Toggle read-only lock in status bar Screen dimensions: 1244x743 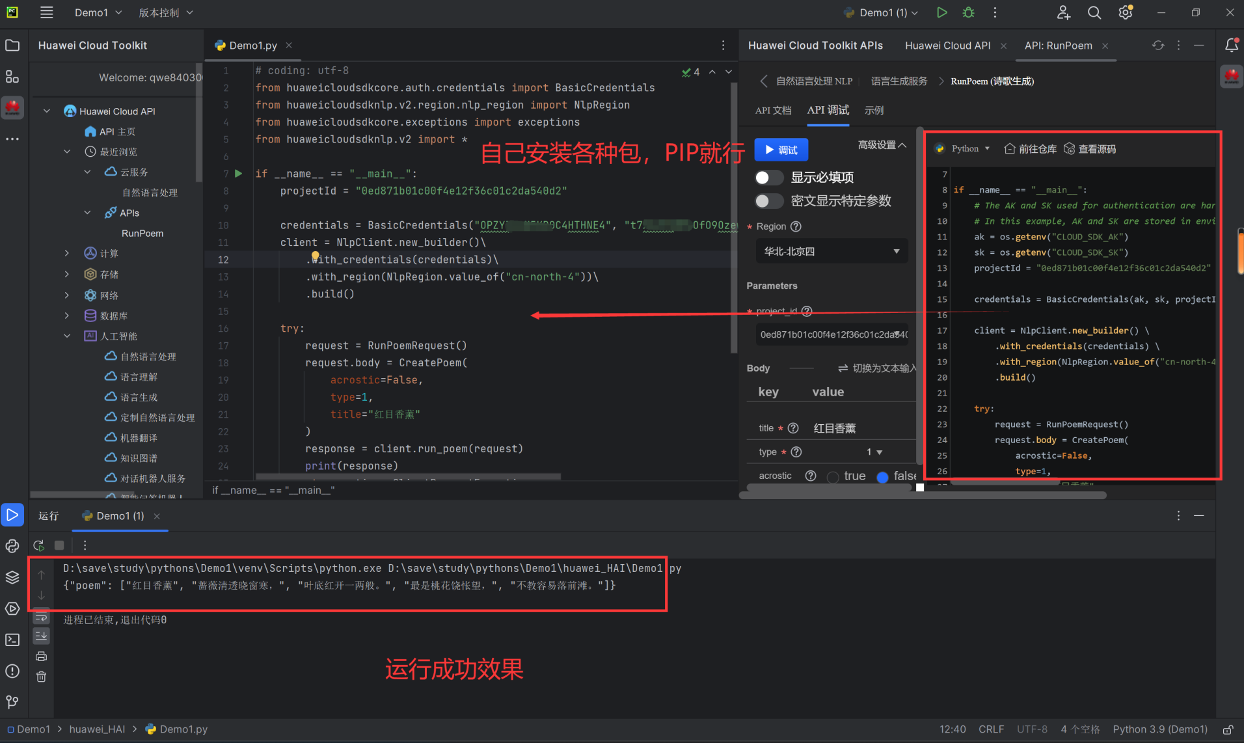click(1228, 729)
